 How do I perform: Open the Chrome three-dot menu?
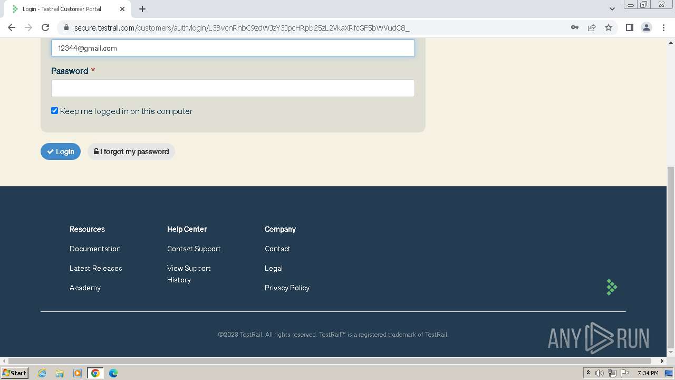click(x=663, y=27)
